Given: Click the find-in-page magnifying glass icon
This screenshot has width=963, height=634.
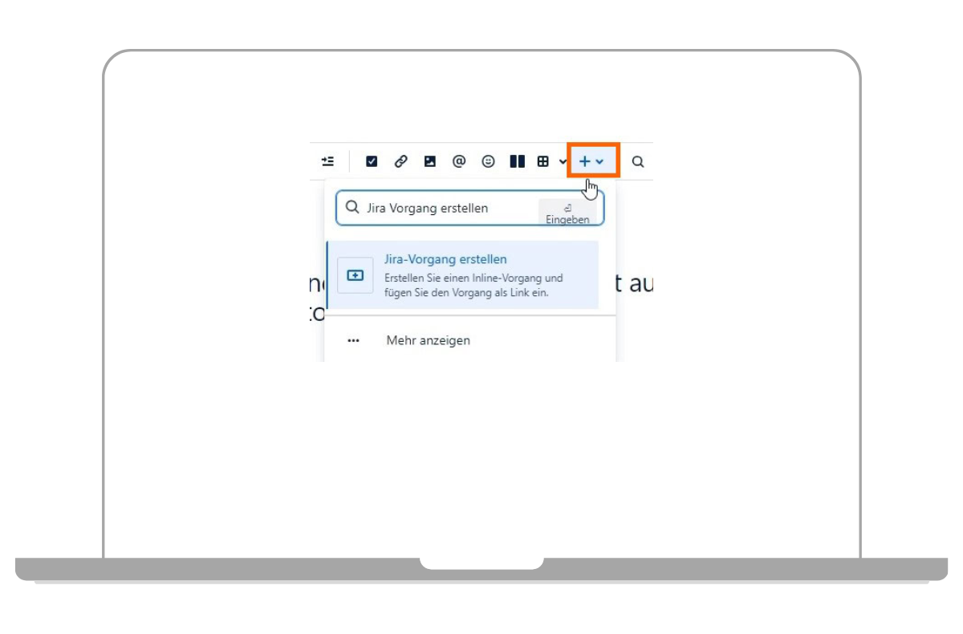Looking at the screenshot, I should 638,161.
